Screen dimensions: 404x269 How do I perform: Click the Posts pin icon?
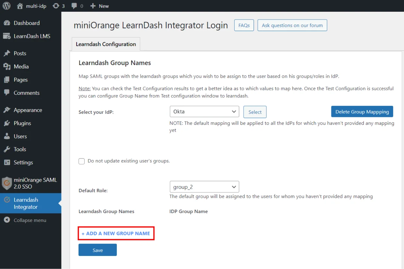coord(7,53)
